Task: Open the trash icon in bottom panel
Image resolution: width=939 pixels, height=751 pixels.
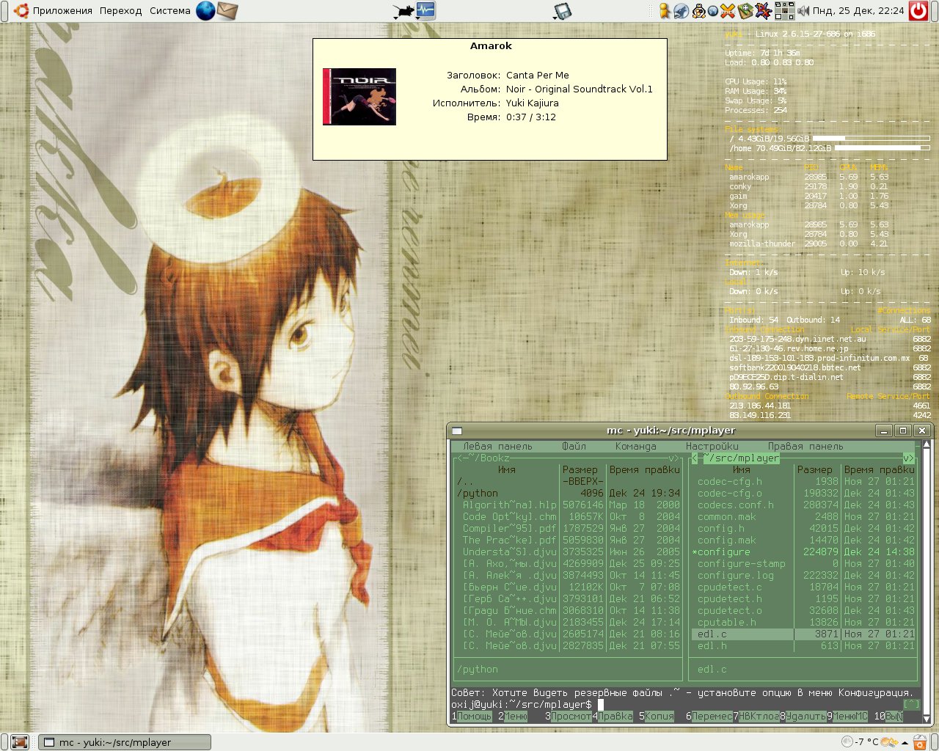Action: pos(918,742)
